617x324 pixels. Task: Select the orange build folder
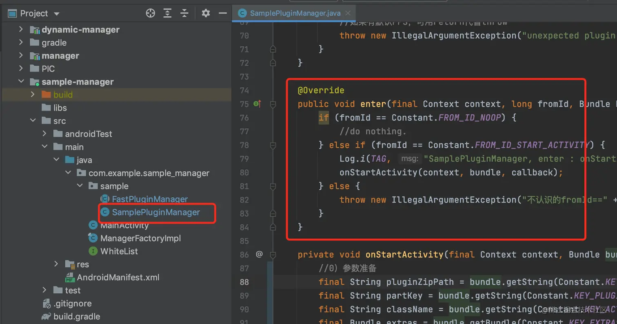coord(63,95)
